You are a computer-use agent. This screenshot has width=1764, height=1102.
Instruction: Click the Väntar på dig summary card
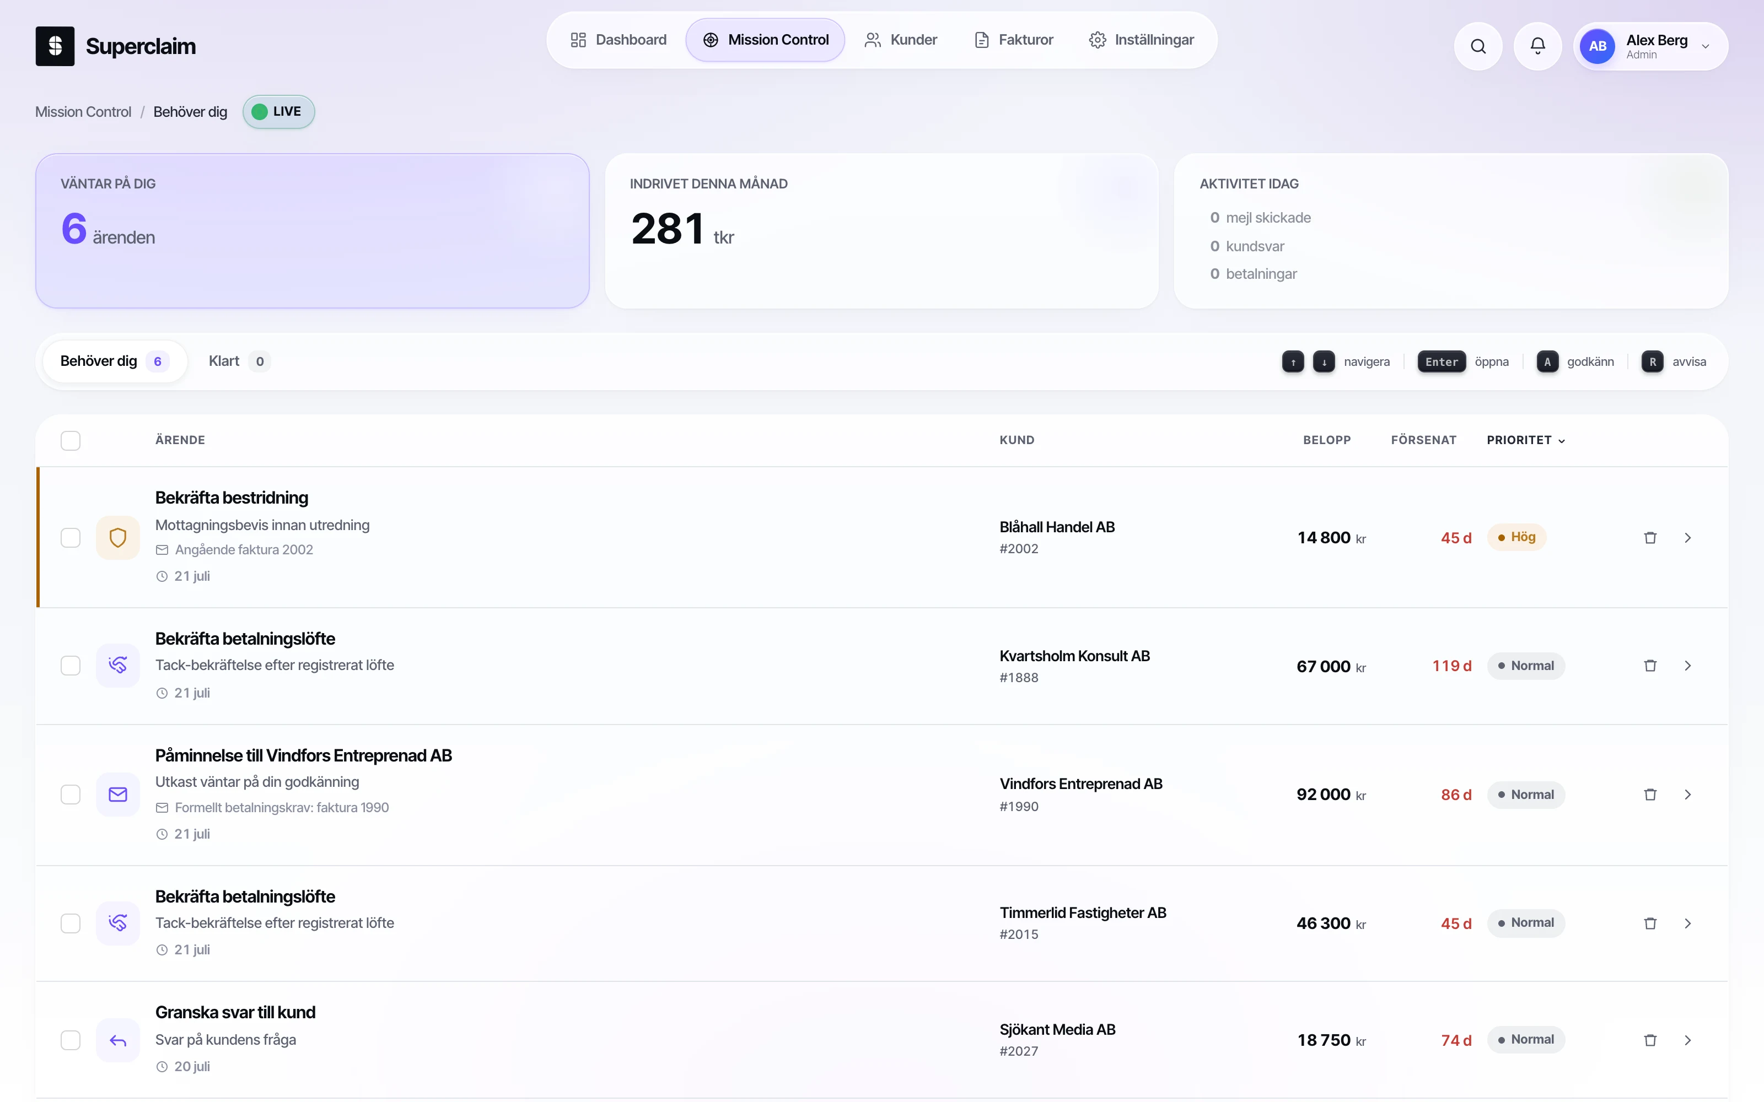click(312, 230)
